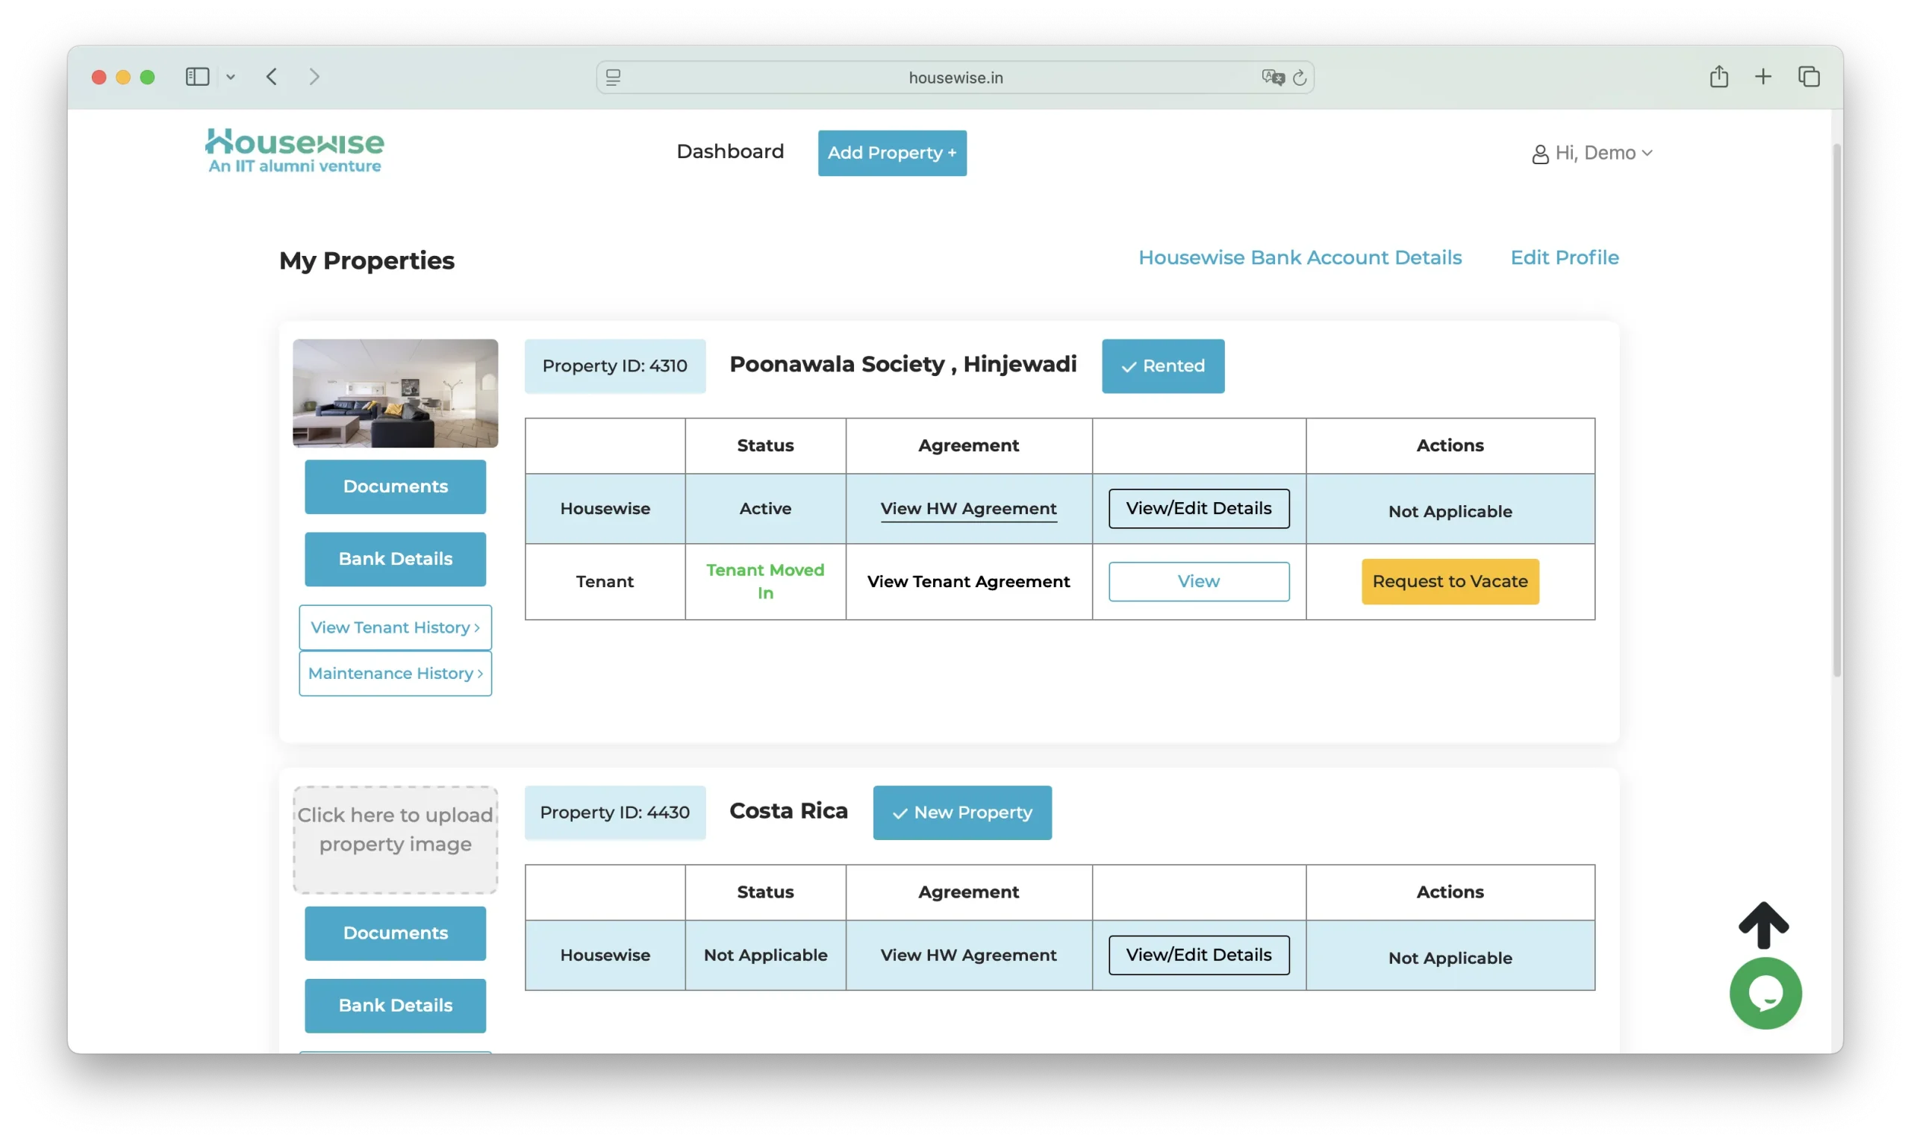Image resolution: width=1911 pixels, height=1143 pixels.
Task: Open View Tenant History expander
Action: [396, 627]
